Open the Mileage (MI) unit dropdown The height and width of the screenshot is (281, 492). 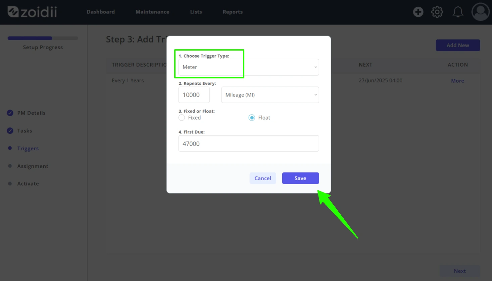click(x=270, y=95)
